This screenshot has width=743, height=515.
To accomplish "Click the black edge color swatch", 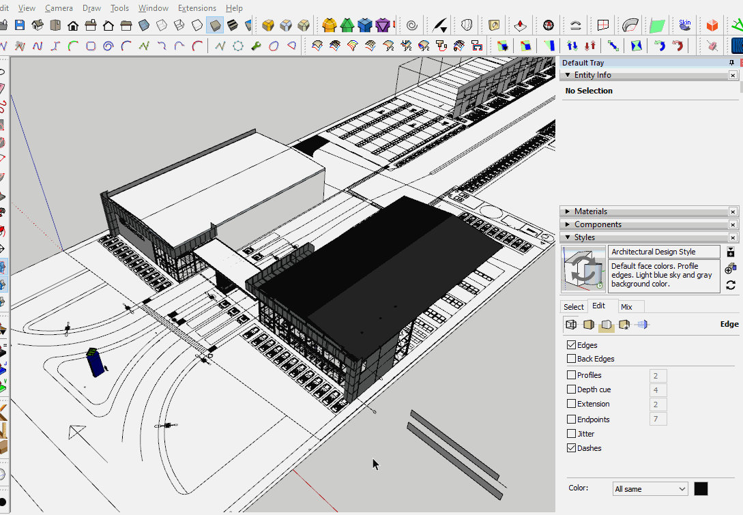I will pos(701,489).
